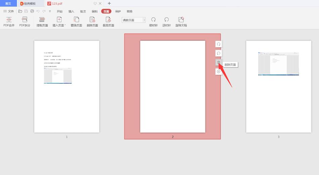Open the 稻壳模板 tab
The width and height of the screenshot is (319, 175).
pos(31,3)
